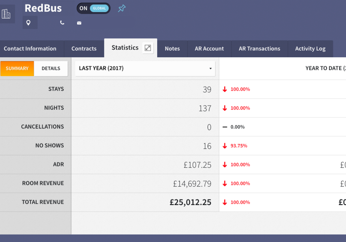Click the CANCELLATIONS row label
The image size is (346, 242).
42,127
